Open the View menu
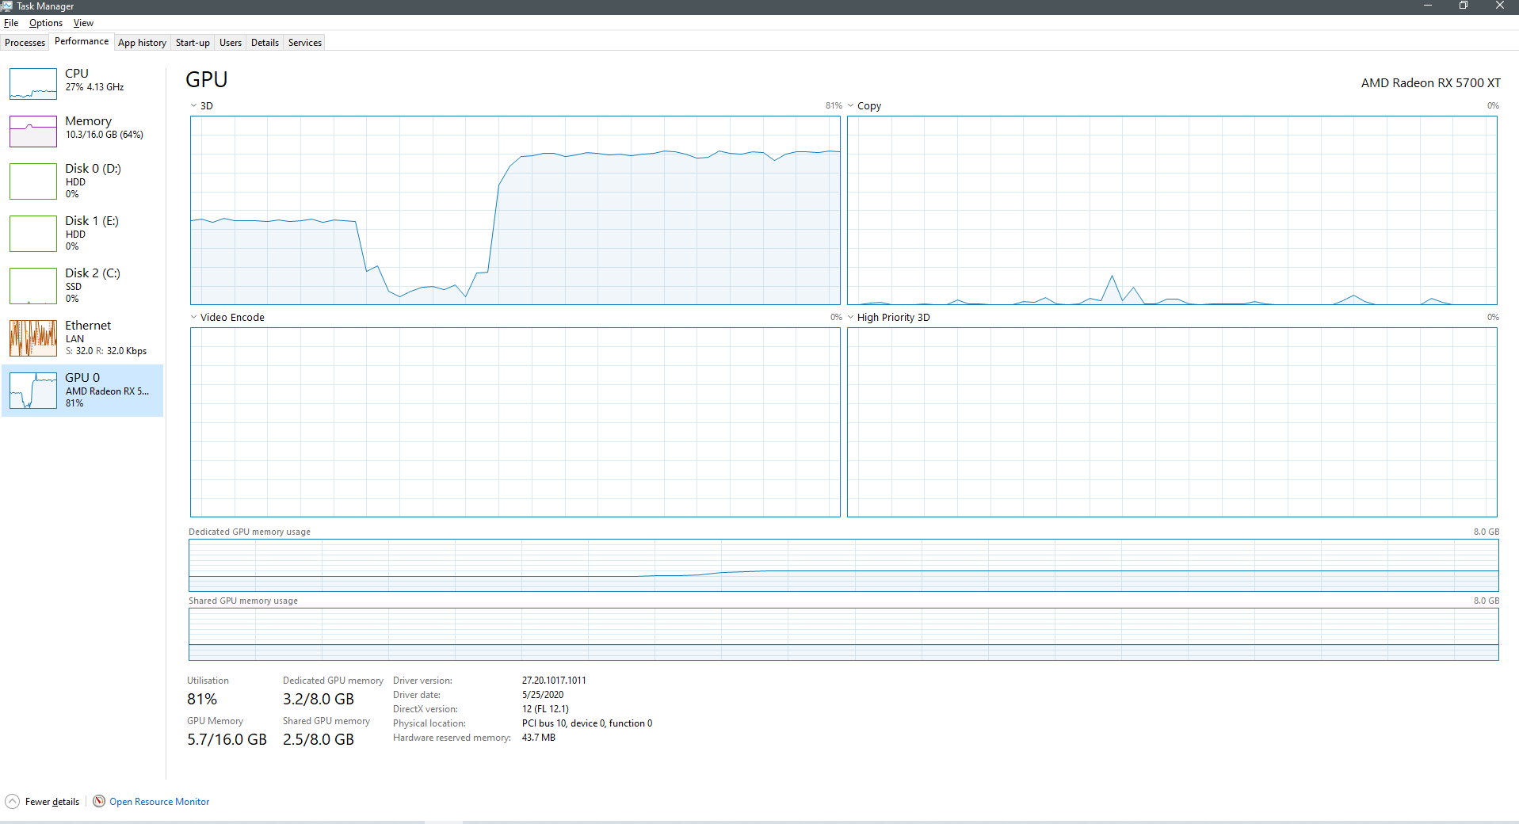This screenshot has height=824, width=1519. tap(83, 23)
